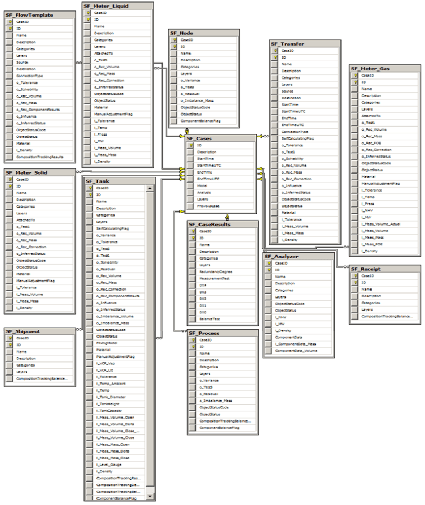Select the SF_Transfer table title bar
Viewport: 425px width, 505px height.
(305, 44)
